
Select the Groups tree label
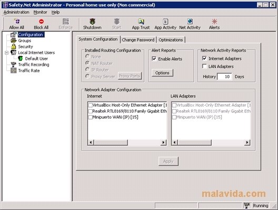coord(25,40)
